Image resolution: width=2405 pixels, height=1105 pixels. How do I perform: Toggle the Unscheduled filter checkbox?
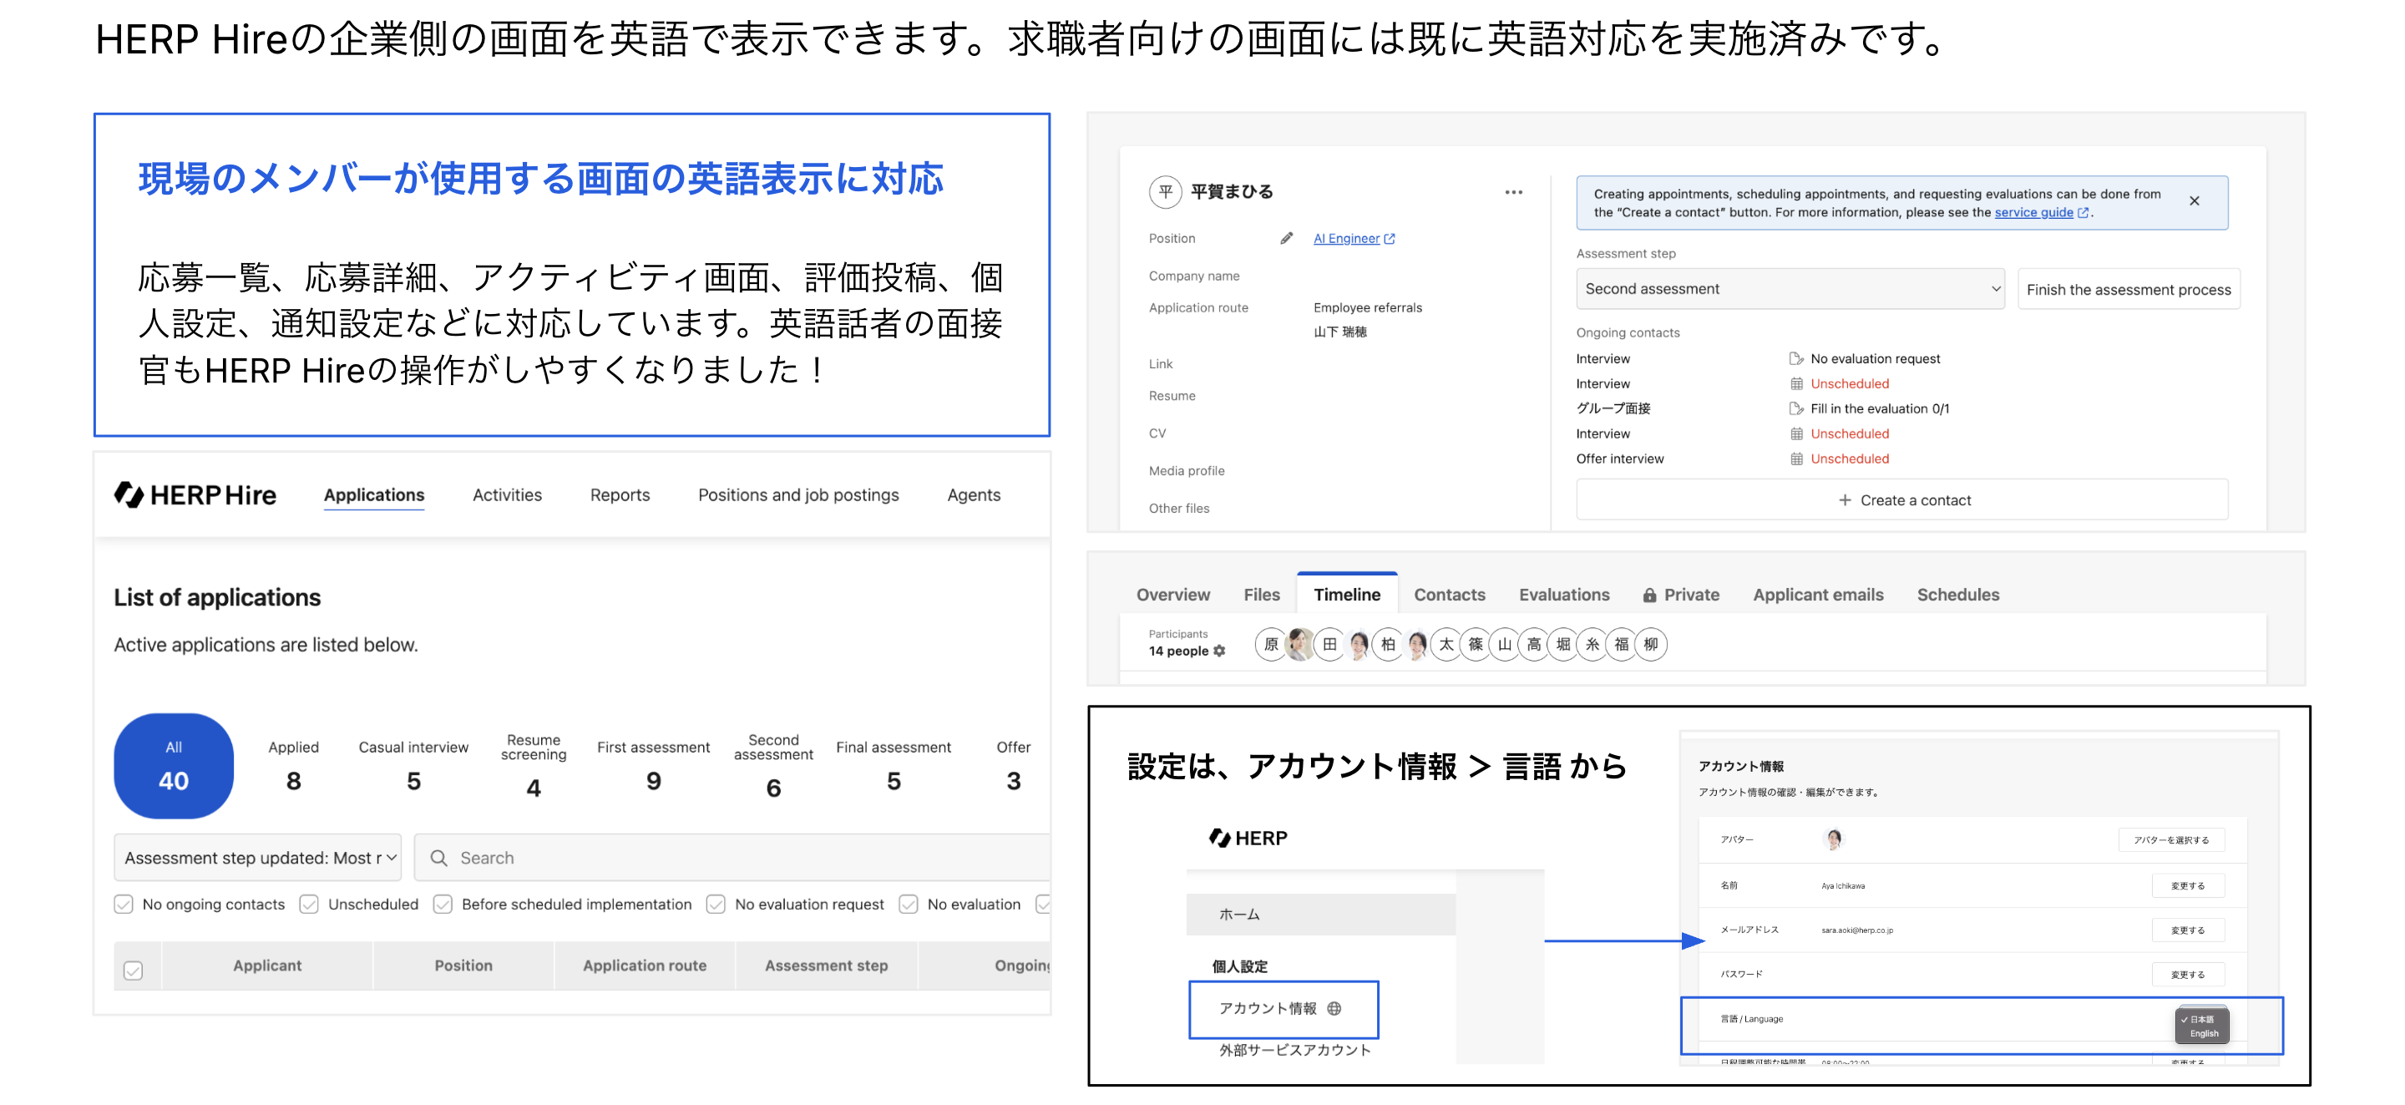(x=309, y=905)
